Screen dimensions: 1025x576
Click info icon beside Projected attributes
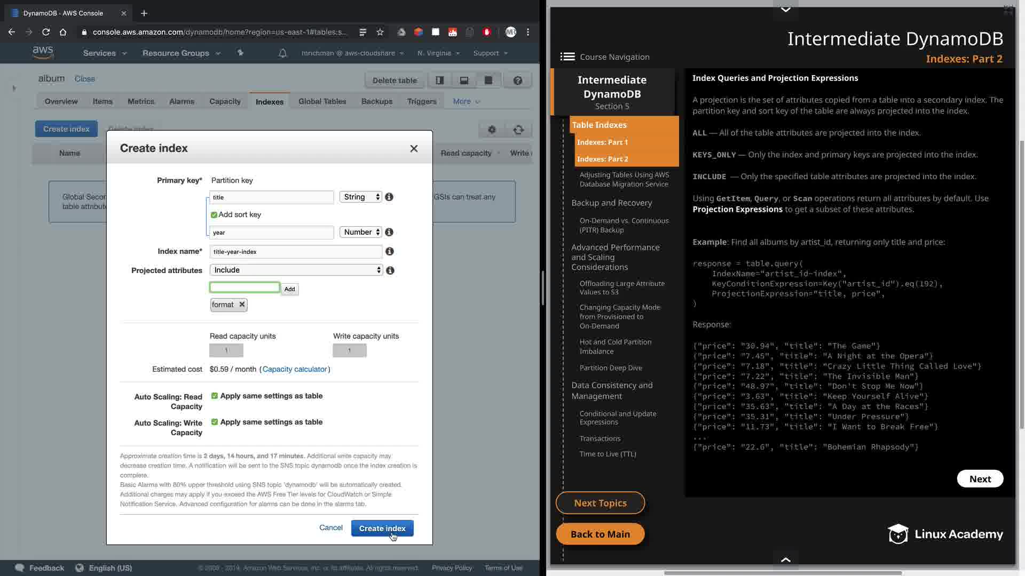click(x=390, y=270)
